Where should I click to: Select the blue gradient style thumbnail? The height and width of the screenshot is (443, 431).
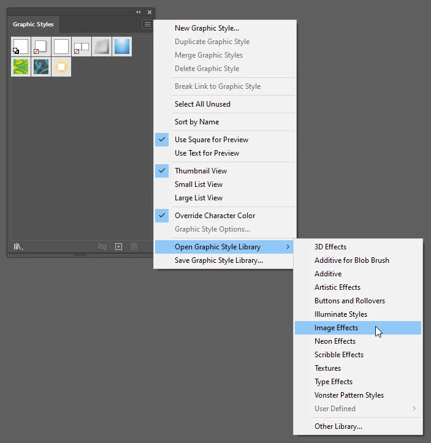point(122,47)
